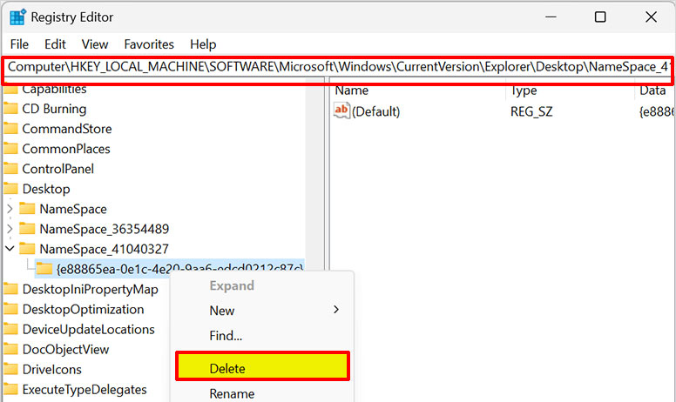Open the Help menu

point(203,44)
